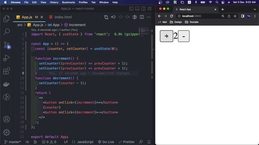Open the customize layout icon
The height and width of the screenshot is (145, 259).
coord(149,8)
